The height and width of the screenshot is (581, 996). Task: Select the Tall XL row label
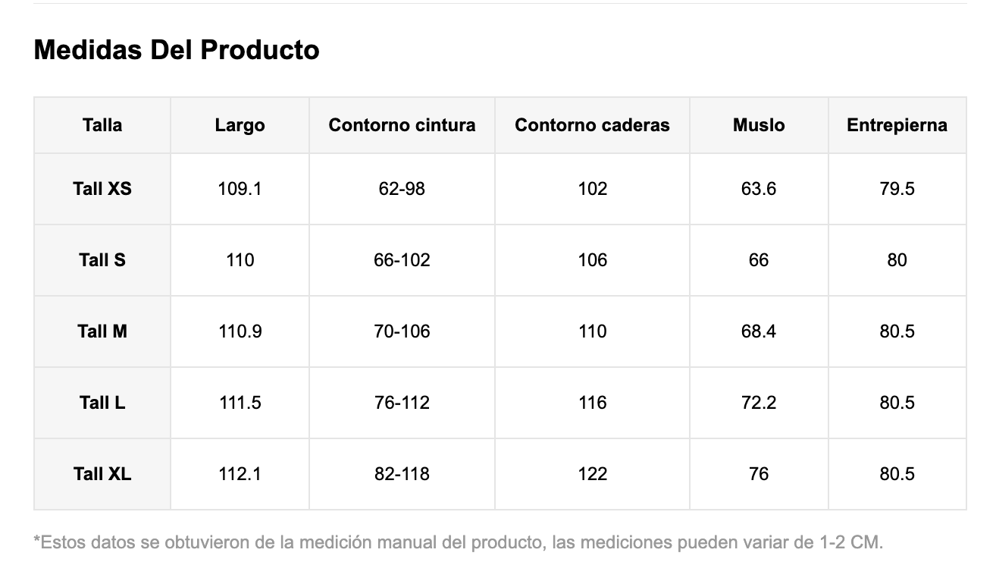coord(102,474)
